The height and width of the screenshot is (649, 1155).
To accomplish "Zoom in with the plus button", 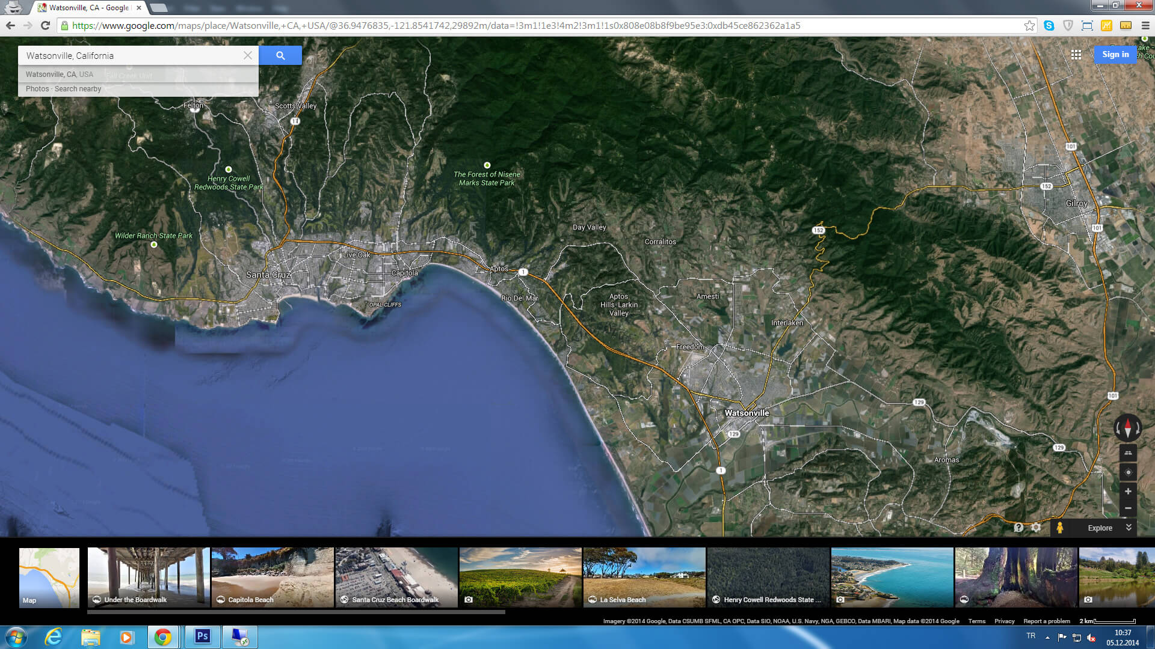I will (x=1128, y=492).
